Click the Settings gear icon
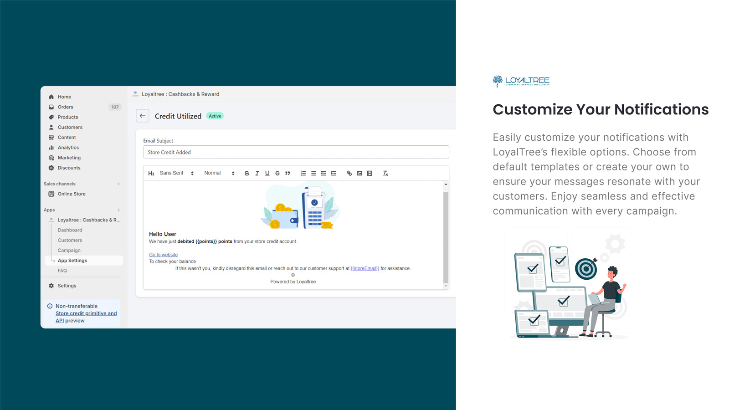This screenshot has width=729, height=410. [x=51, y=286]
